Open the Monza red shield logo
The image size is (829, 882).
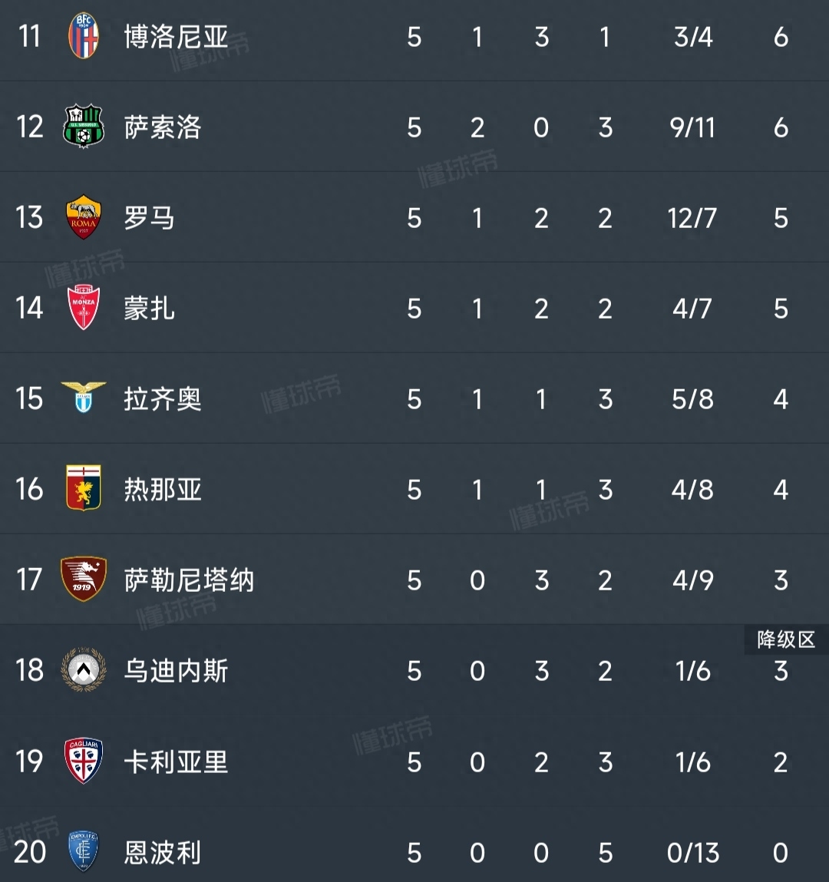(83, 308)
